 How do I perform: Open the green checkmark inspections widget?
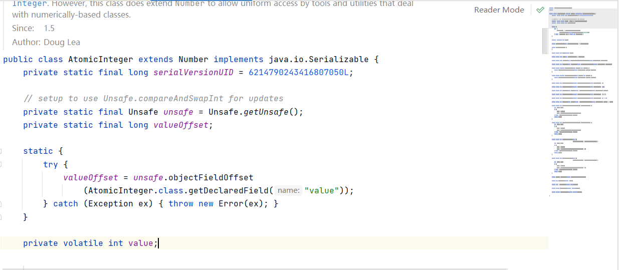pos(540,10)
